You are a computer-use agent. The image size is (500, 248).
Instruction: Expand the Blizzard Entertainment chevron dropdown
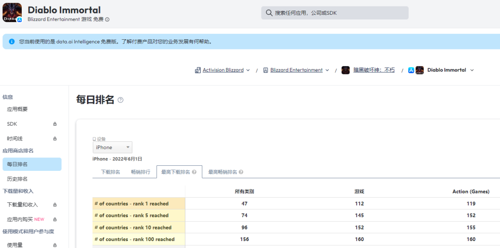pos(327,70)
